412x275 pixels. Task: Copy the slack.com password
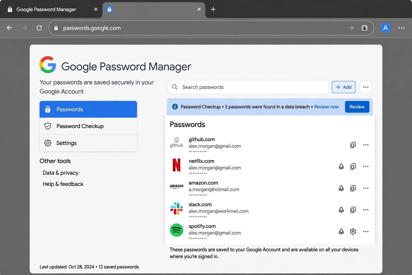point(353,210)
